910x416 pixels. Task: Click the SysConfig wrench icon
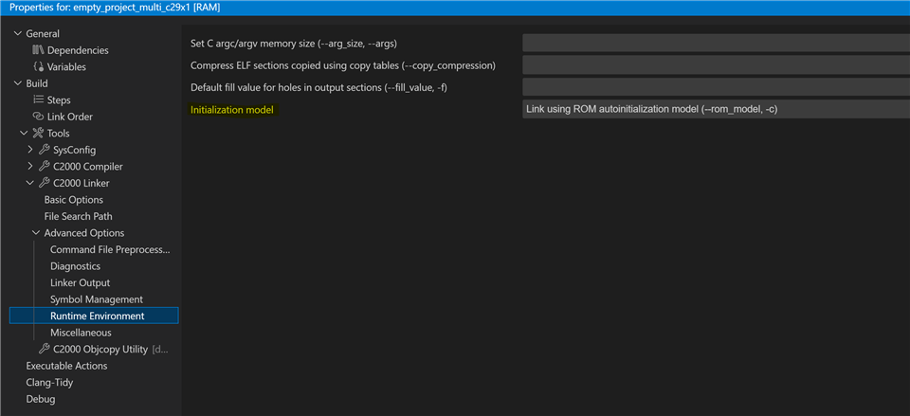45,150
